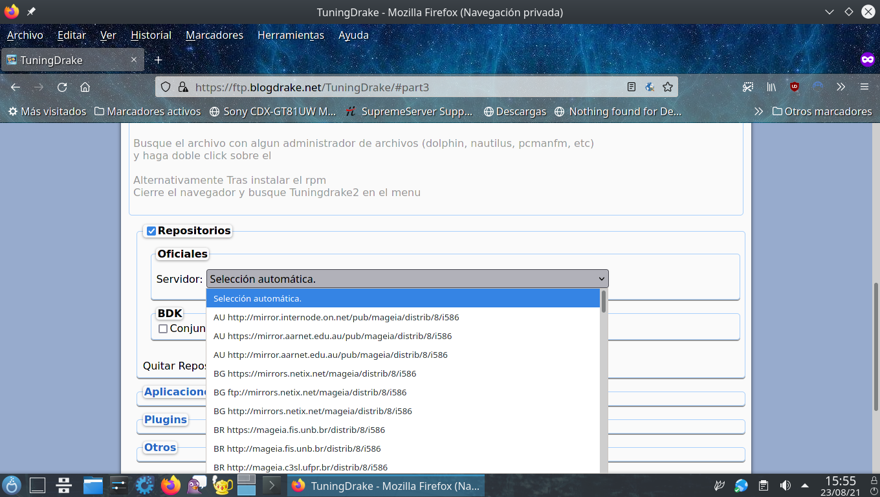880x497 pixels.
Task: Open the Pidgin messenger taskbar icon
Action: (x=197, y=485)
